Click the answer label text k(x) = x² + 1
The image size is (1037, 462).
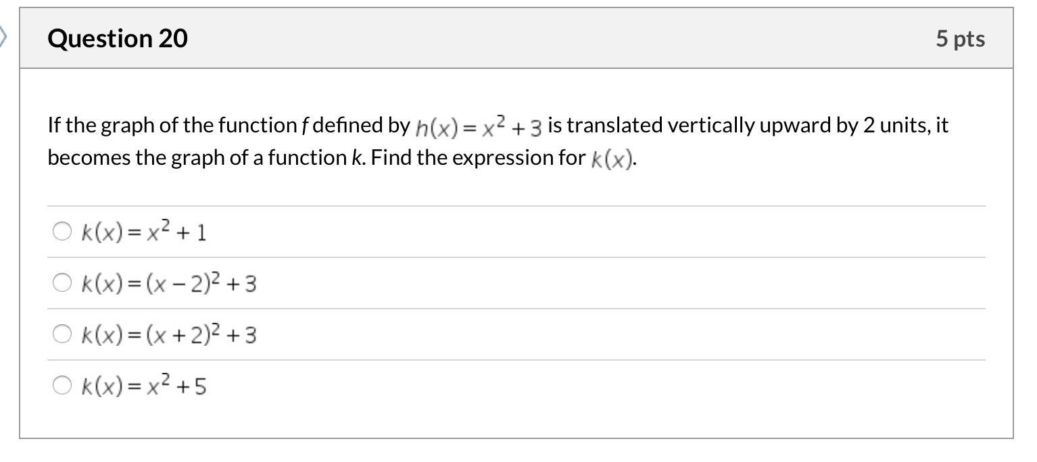tap(144, 232)
